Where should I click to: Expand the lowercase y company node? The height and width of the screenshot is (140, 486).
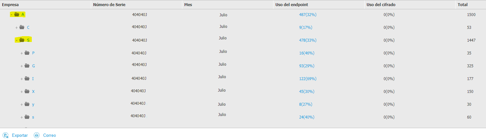pos(22,104)
